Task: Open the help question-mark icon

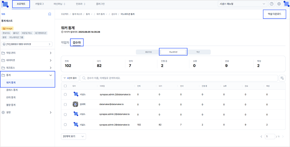Action: (271, 4)
